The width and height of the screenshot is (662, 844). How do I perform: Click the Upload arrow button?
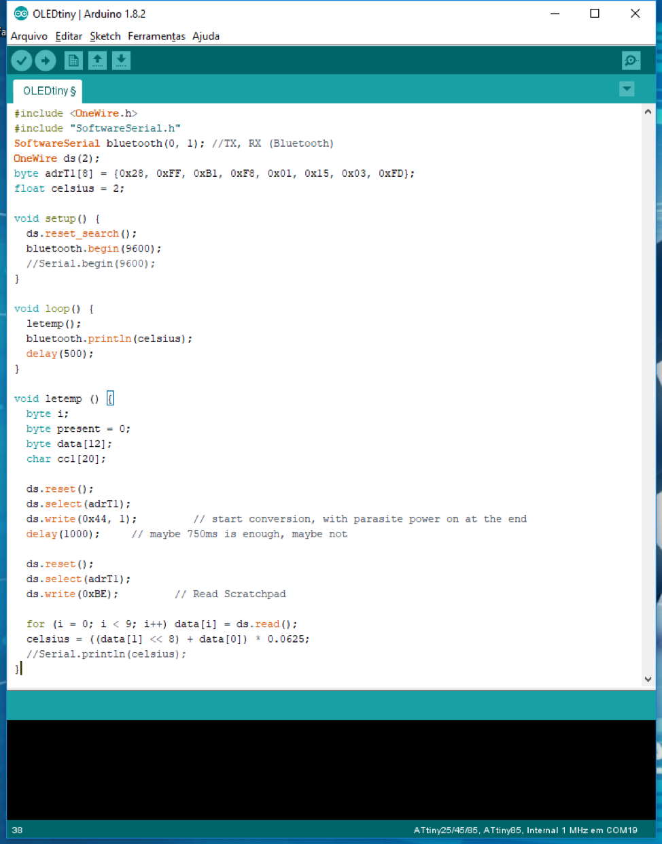click(46, 61)
